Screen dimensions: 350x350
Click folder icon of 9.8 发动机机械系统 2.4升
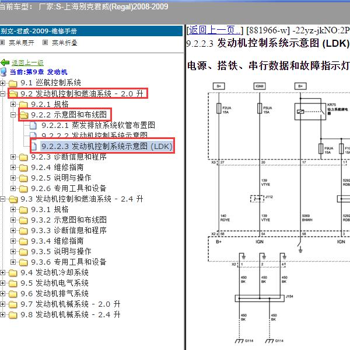tap(13, 315)
